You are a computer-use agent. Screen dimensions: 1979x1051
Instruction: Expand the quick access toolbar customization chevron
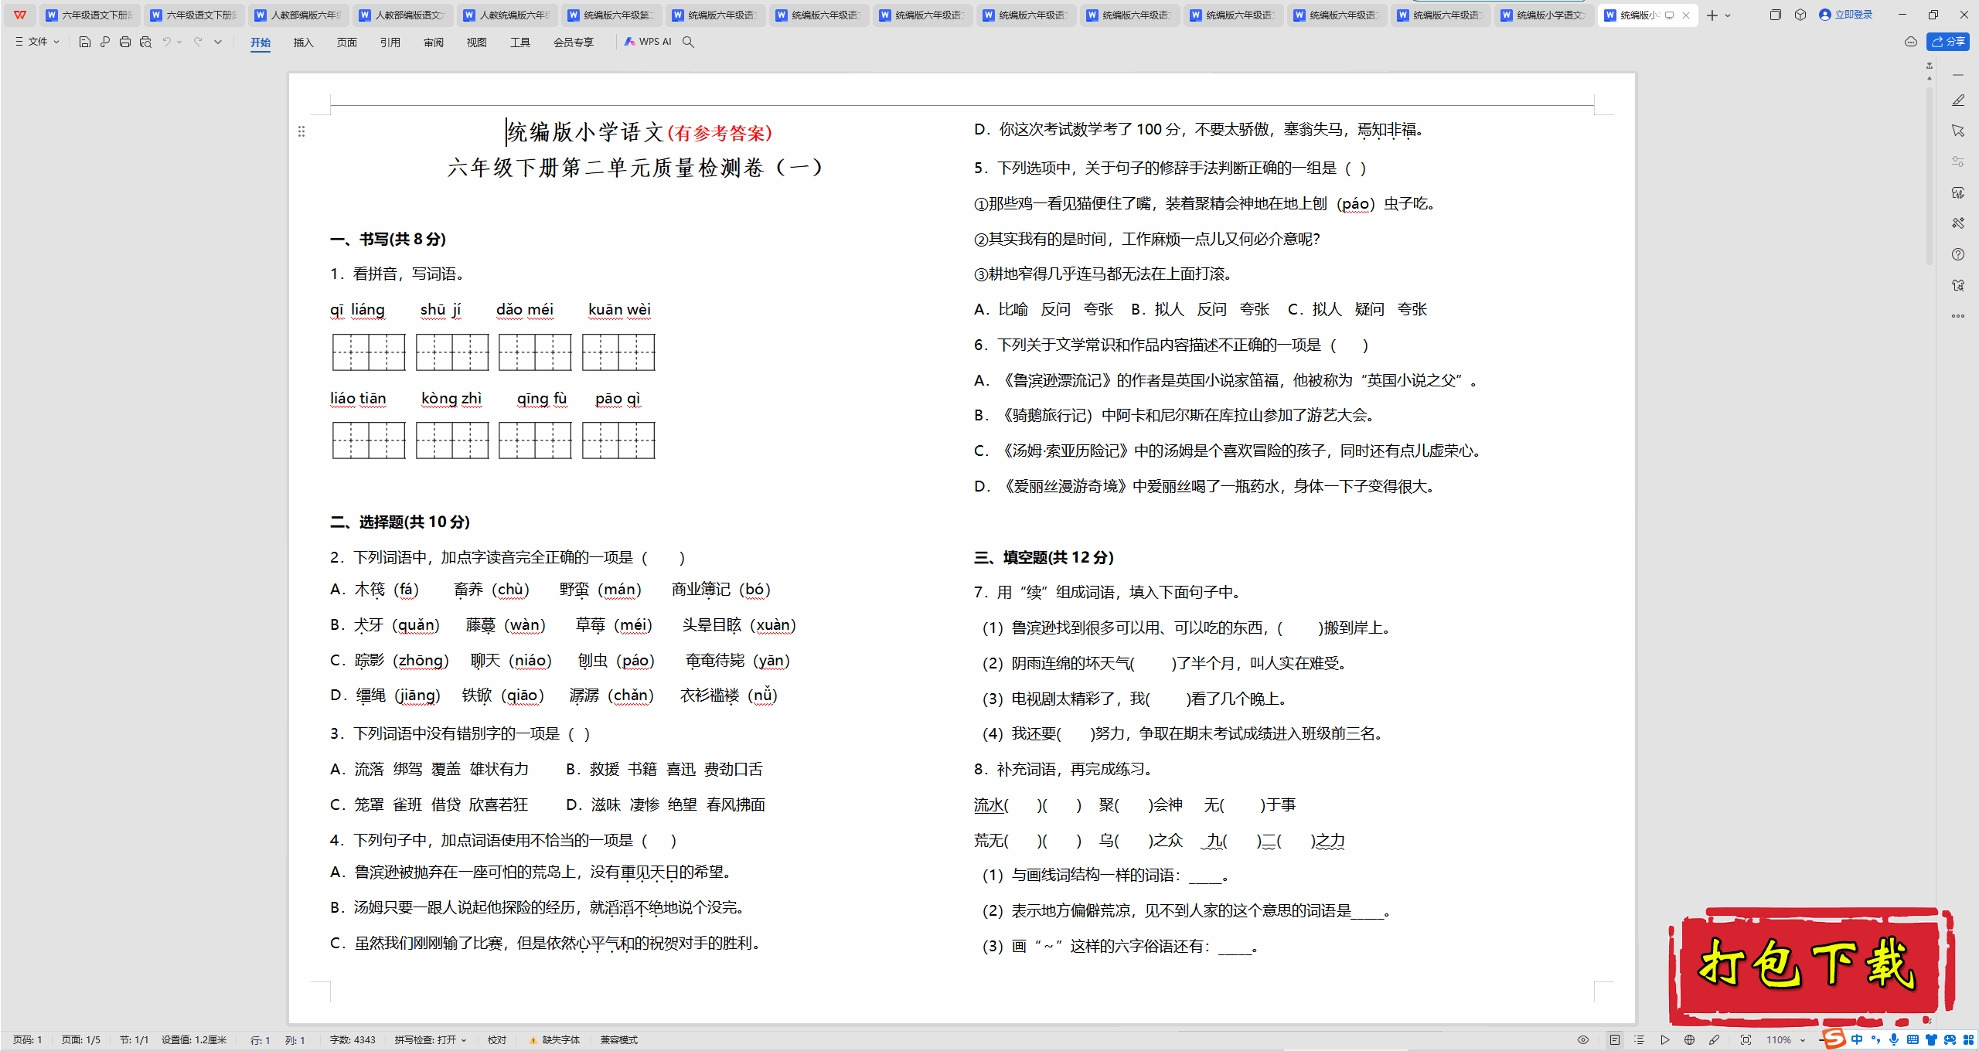click(x=218, y=42)
